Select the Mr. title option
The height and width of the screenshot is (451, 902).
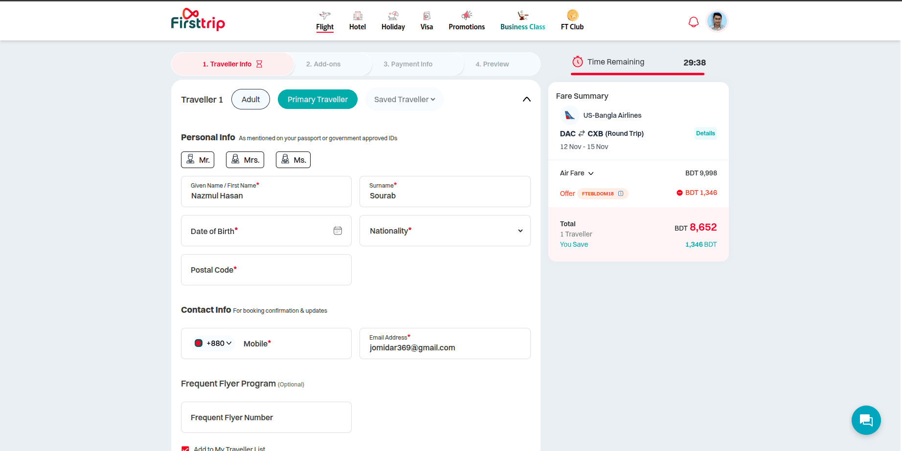198,160
